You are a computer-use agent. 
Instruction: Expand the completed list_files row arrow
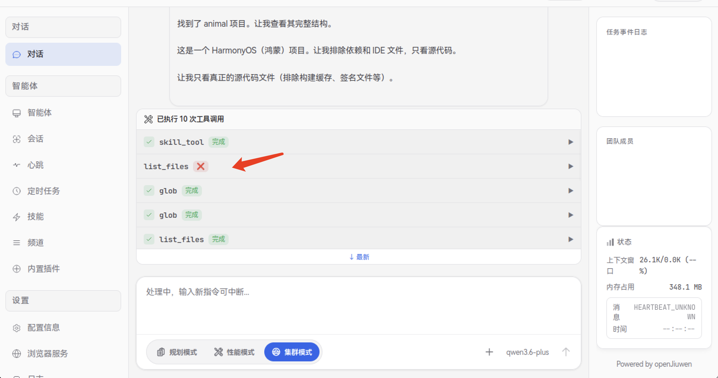pyautogui.click(x=570, y=239)
